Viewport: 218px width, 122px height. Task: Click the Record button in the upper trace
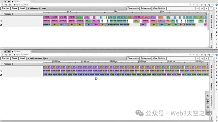[x=6, y=8]
